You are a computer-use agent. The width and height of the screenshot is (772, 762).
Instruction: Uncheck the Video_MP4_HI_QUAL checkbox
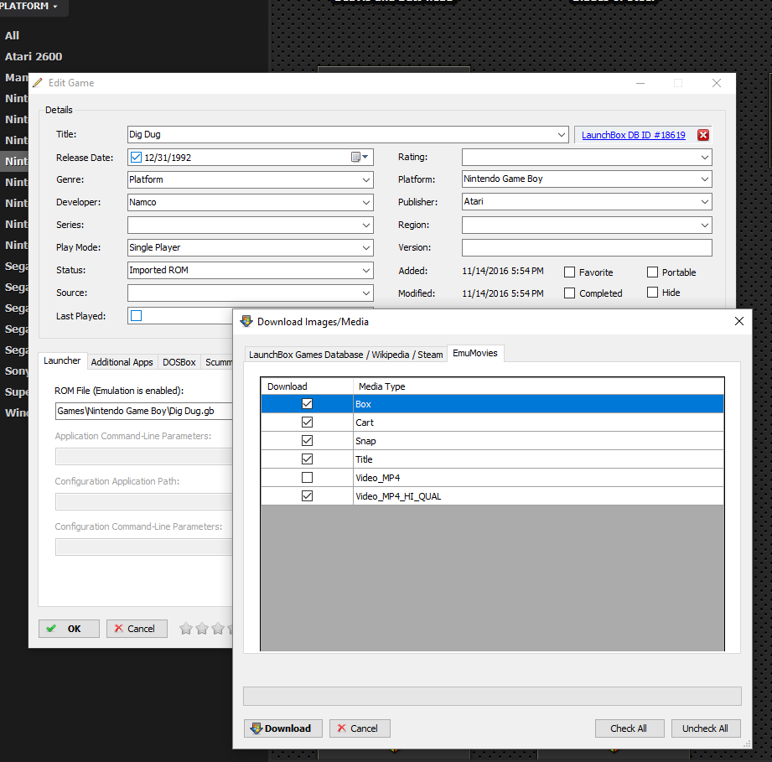[x=308, y=496]
